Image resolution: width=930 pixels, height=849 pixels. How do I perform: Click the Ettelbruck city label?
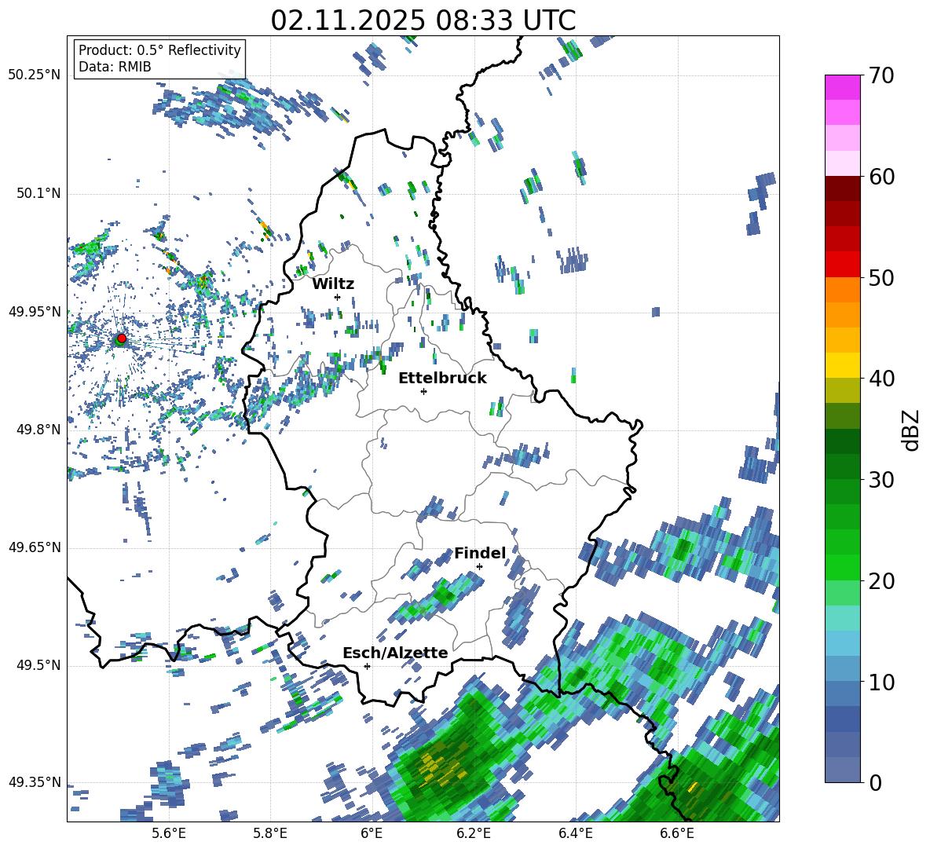(442, 379)
